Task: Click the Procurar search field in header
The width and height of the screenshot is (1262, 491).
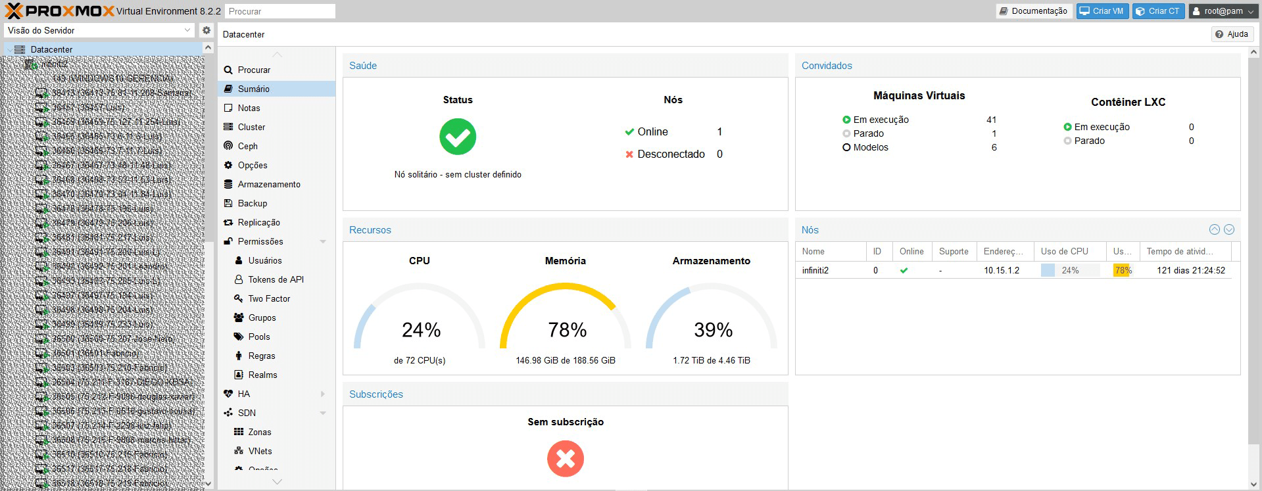Action: click(280, 11)
